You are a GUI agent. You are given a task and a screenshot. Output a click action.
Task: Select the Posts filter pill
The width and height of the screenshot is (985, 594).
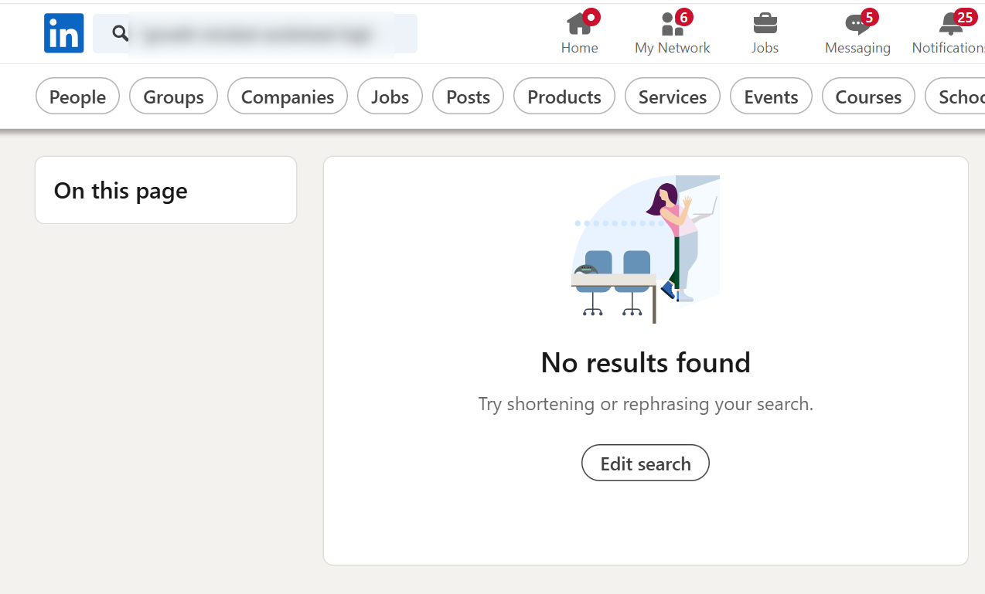(x=468, y=97)
